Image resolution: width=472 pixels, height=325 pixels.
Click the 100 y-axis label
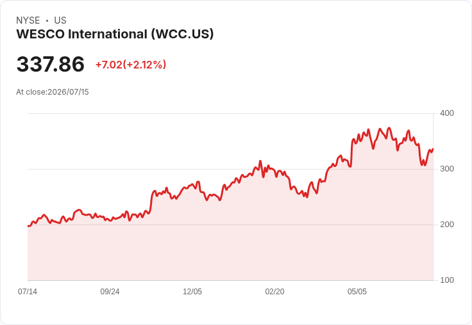pyautogui.click(x=447, y=280)
